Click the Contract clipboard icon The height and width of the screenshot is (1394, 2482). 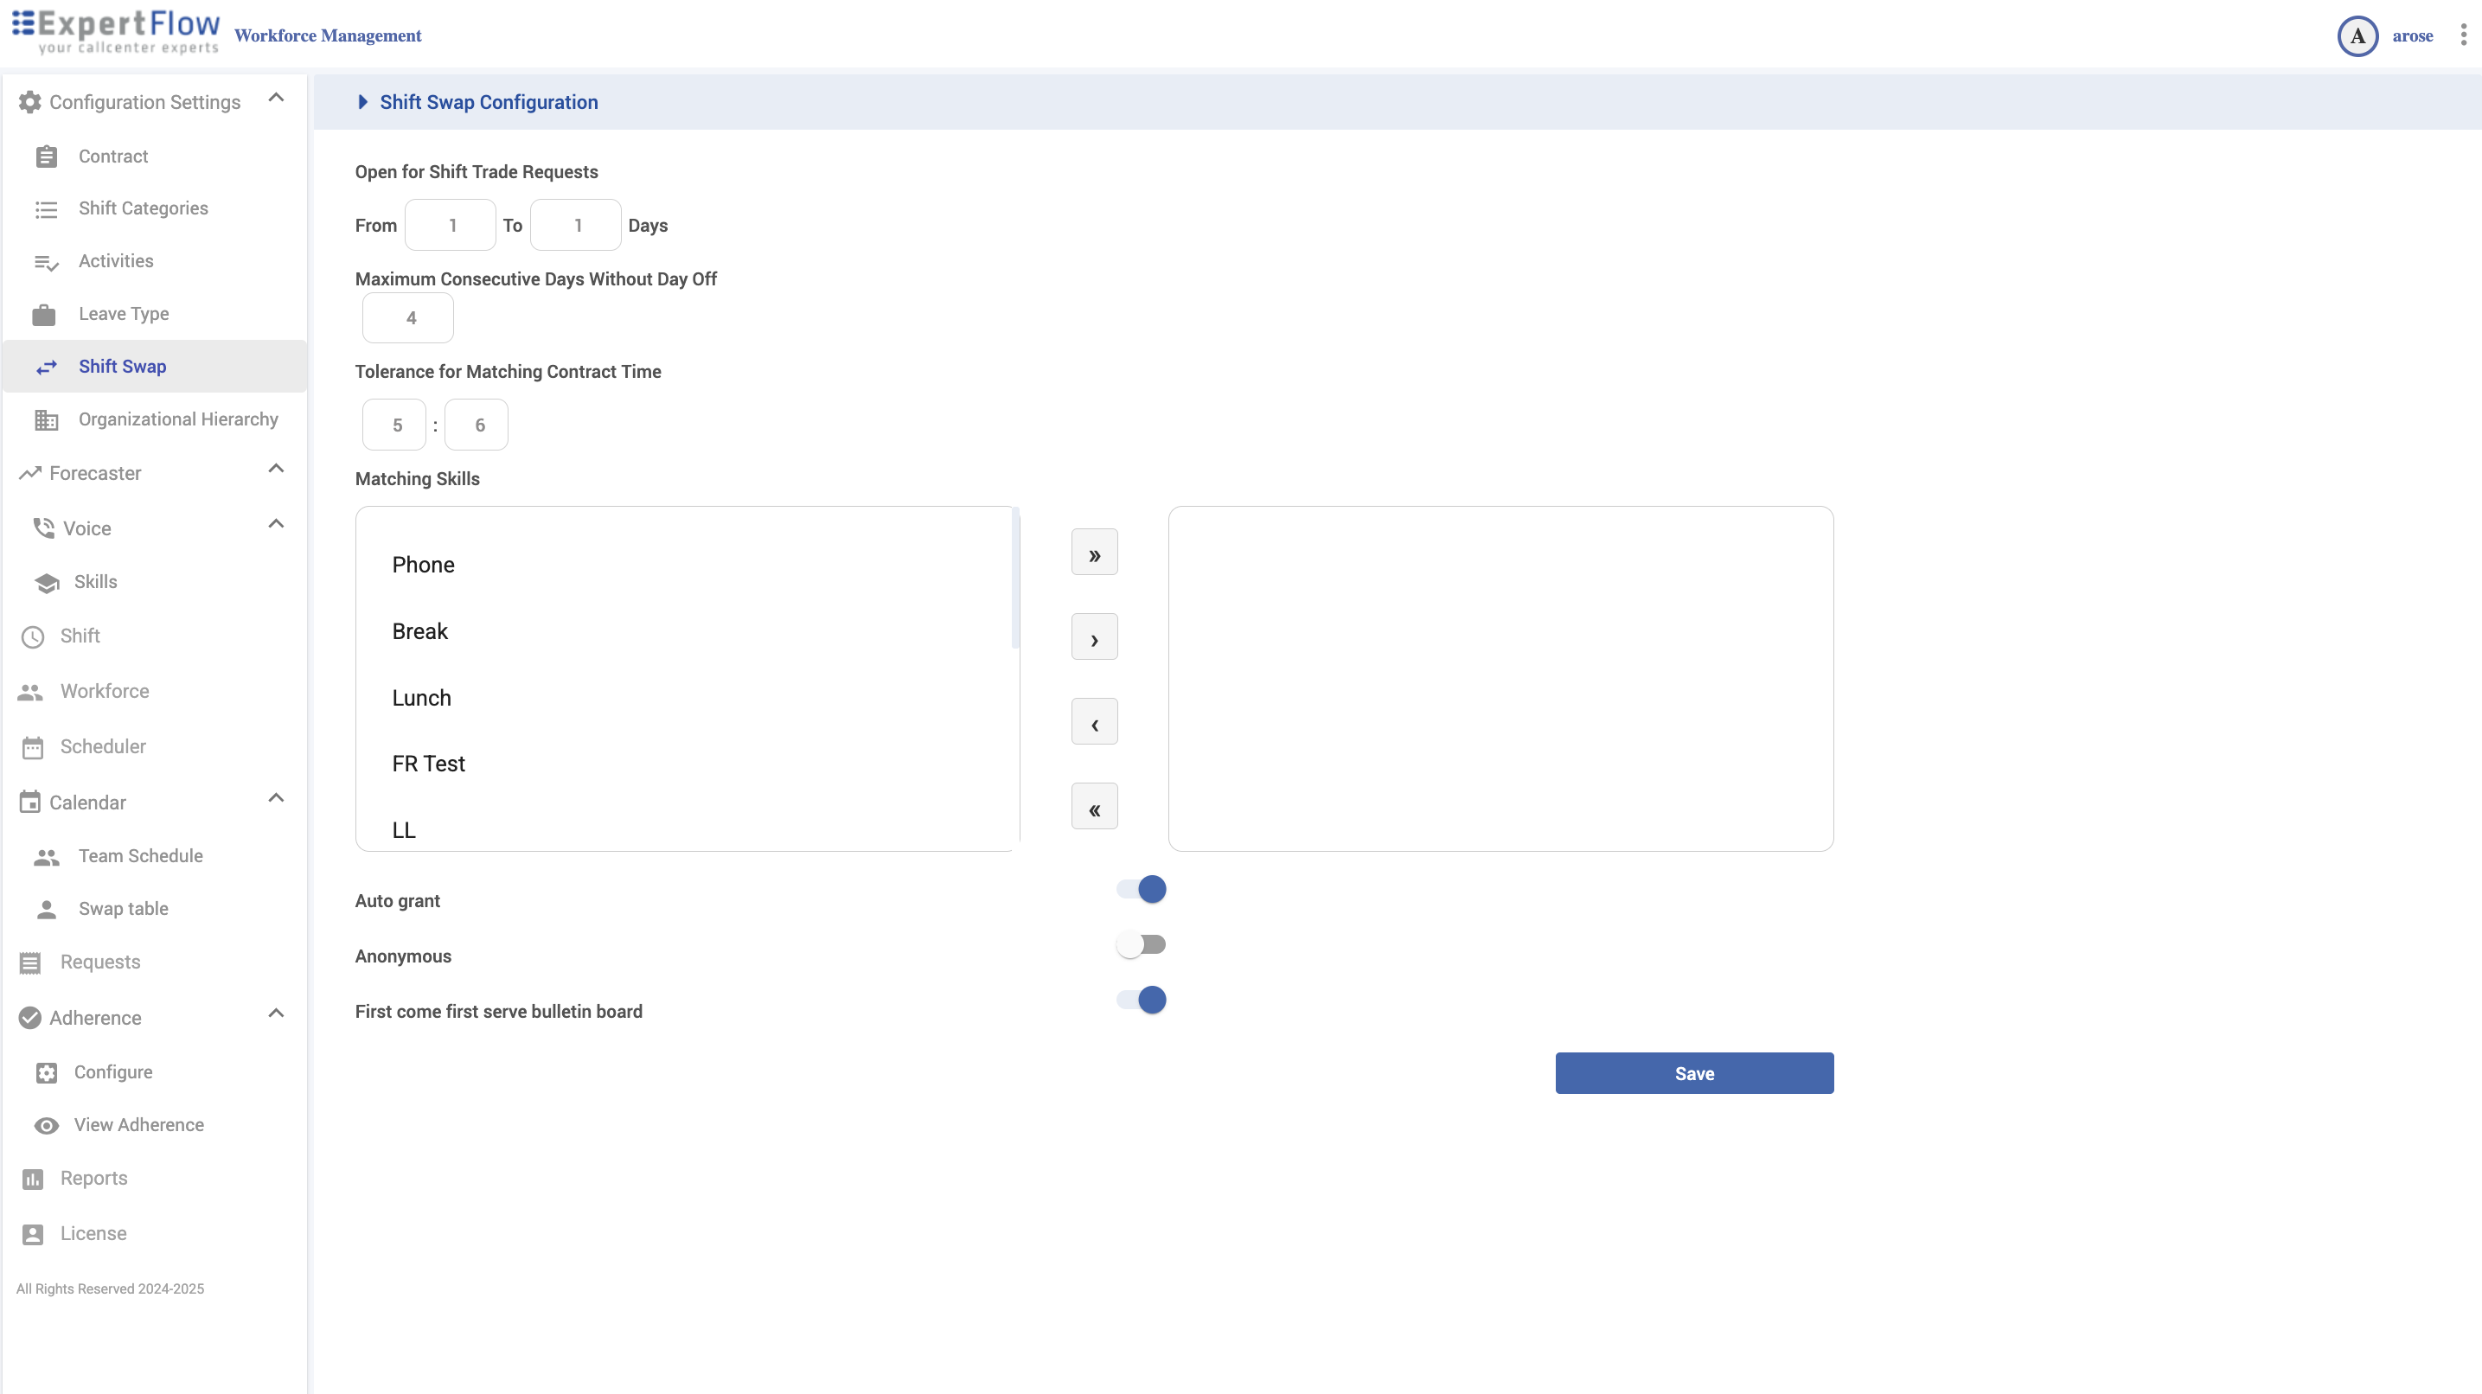[46, 156]
